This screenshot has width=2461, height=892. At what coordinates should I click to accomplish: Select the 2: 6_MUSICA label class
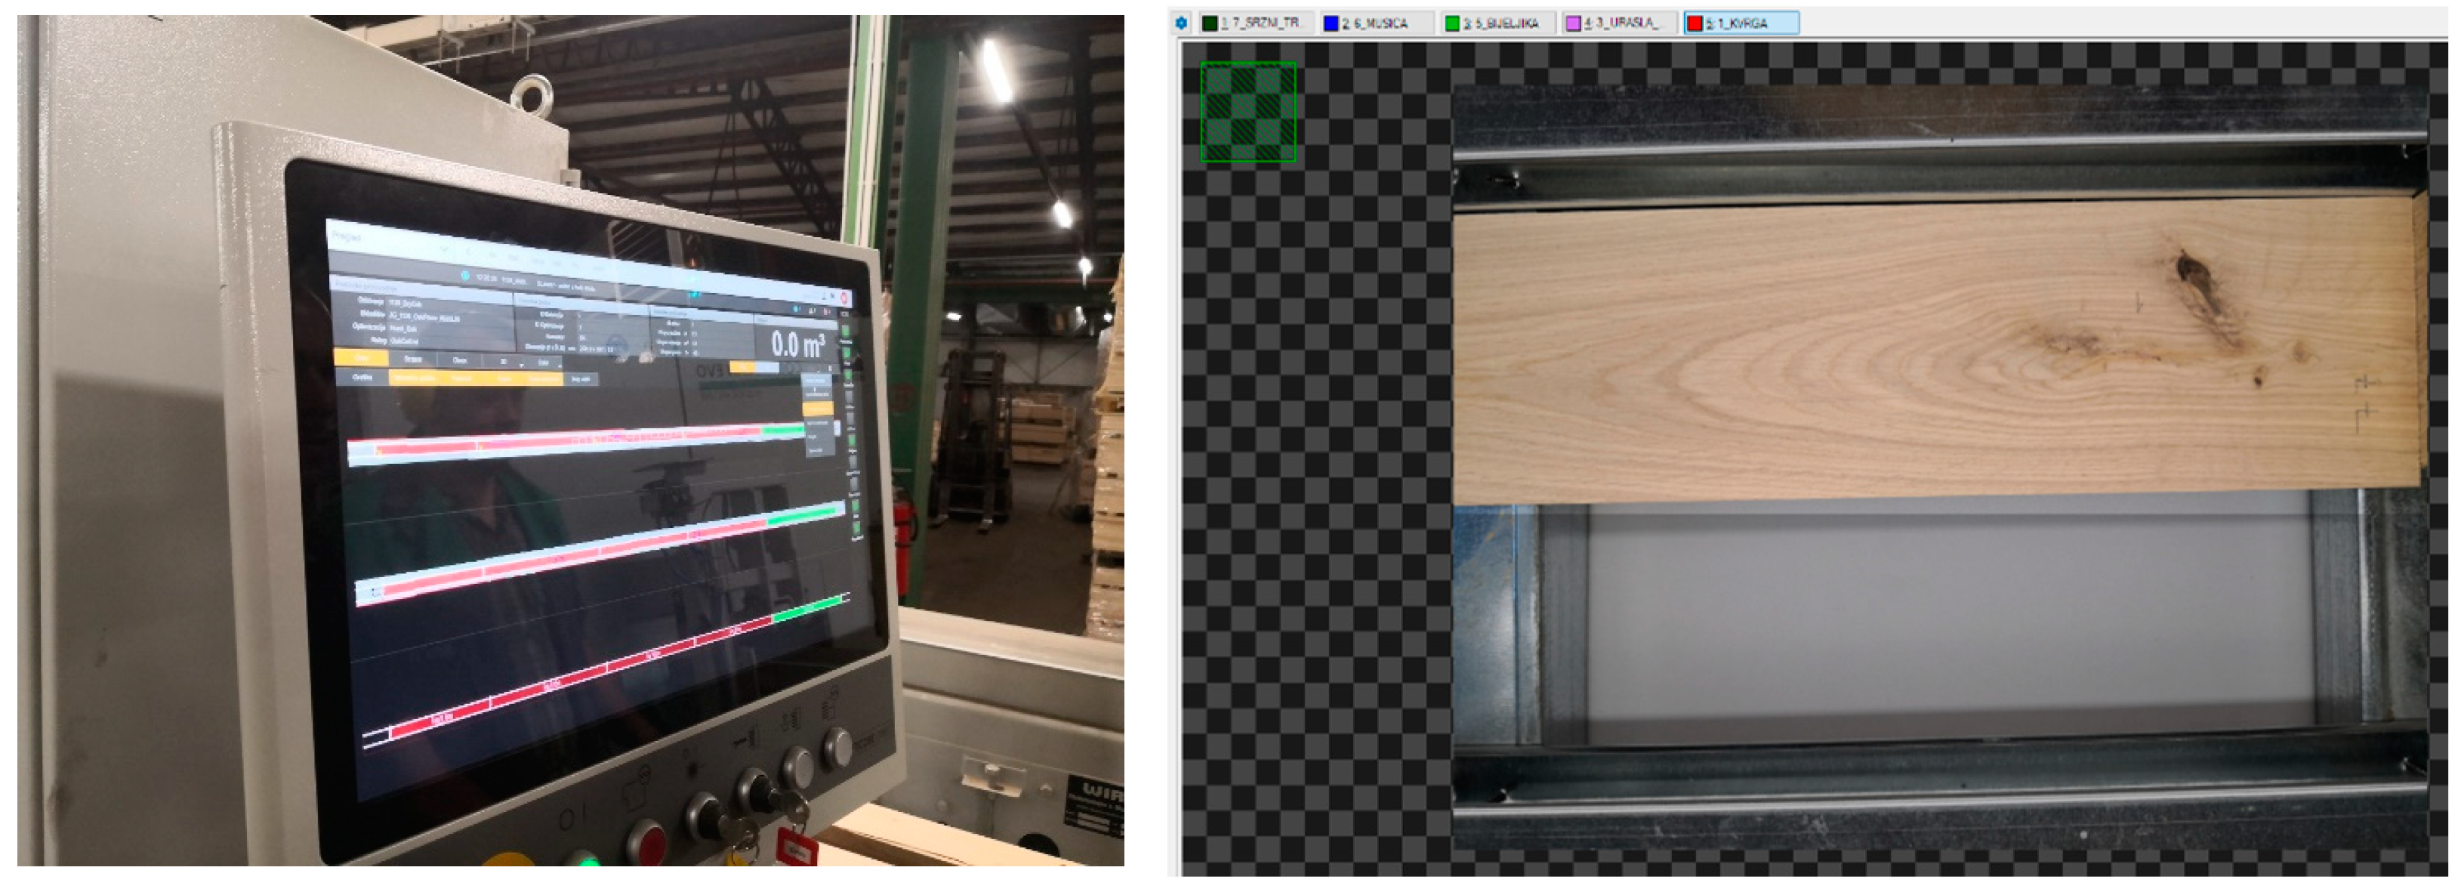[x=1377, y=23]
